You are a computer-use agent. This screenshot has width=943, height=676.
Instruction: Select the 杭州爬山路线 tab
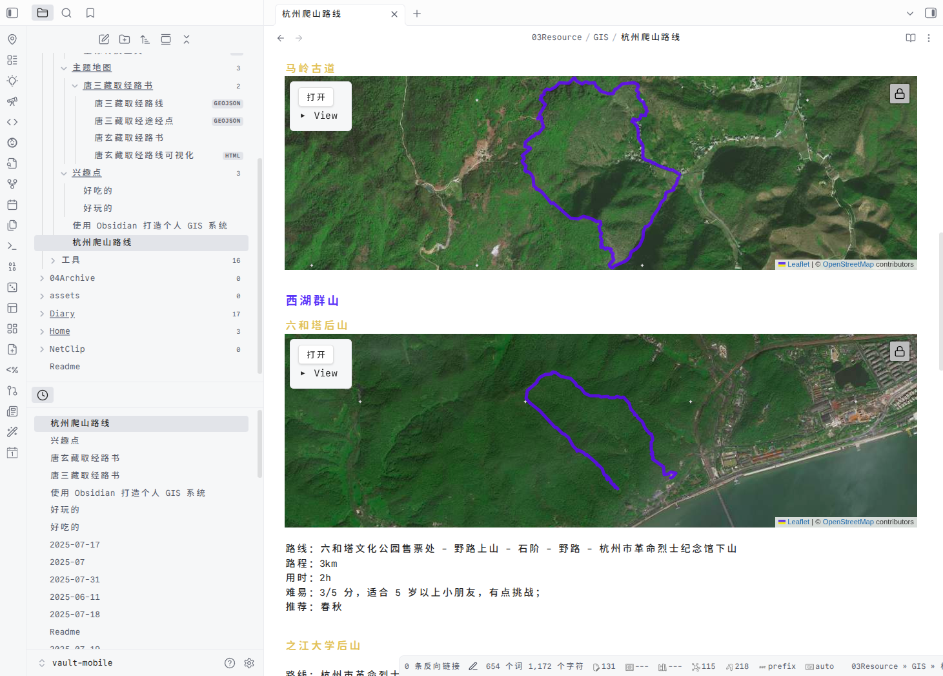coord(332,14)
